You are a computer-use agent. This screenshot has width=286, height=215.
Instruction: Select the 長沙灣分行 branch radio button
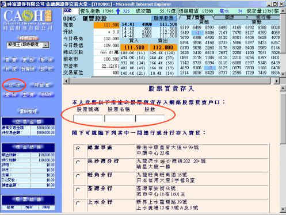tap(78, 162)
